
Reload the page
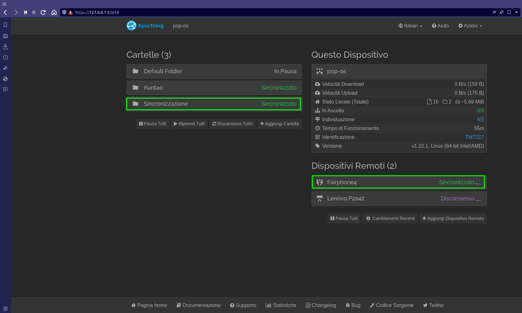(x=43, y=12)
